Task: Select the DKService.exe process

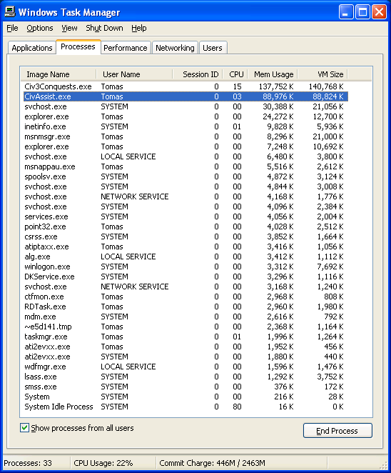Action: coord(184,277)
